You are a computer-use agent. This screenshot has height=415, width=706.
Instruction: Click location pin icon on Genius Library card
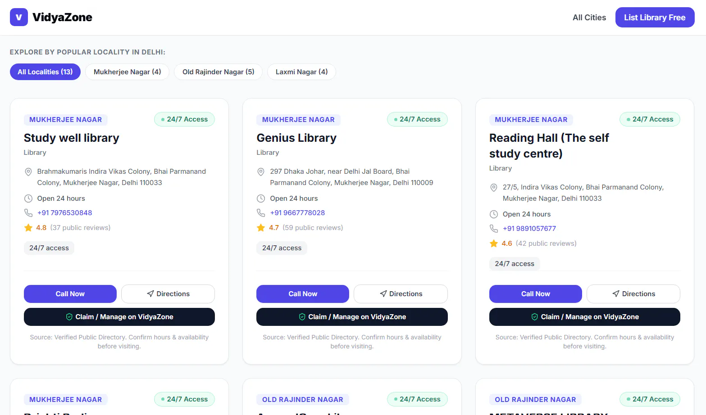[x=261, y=172]
